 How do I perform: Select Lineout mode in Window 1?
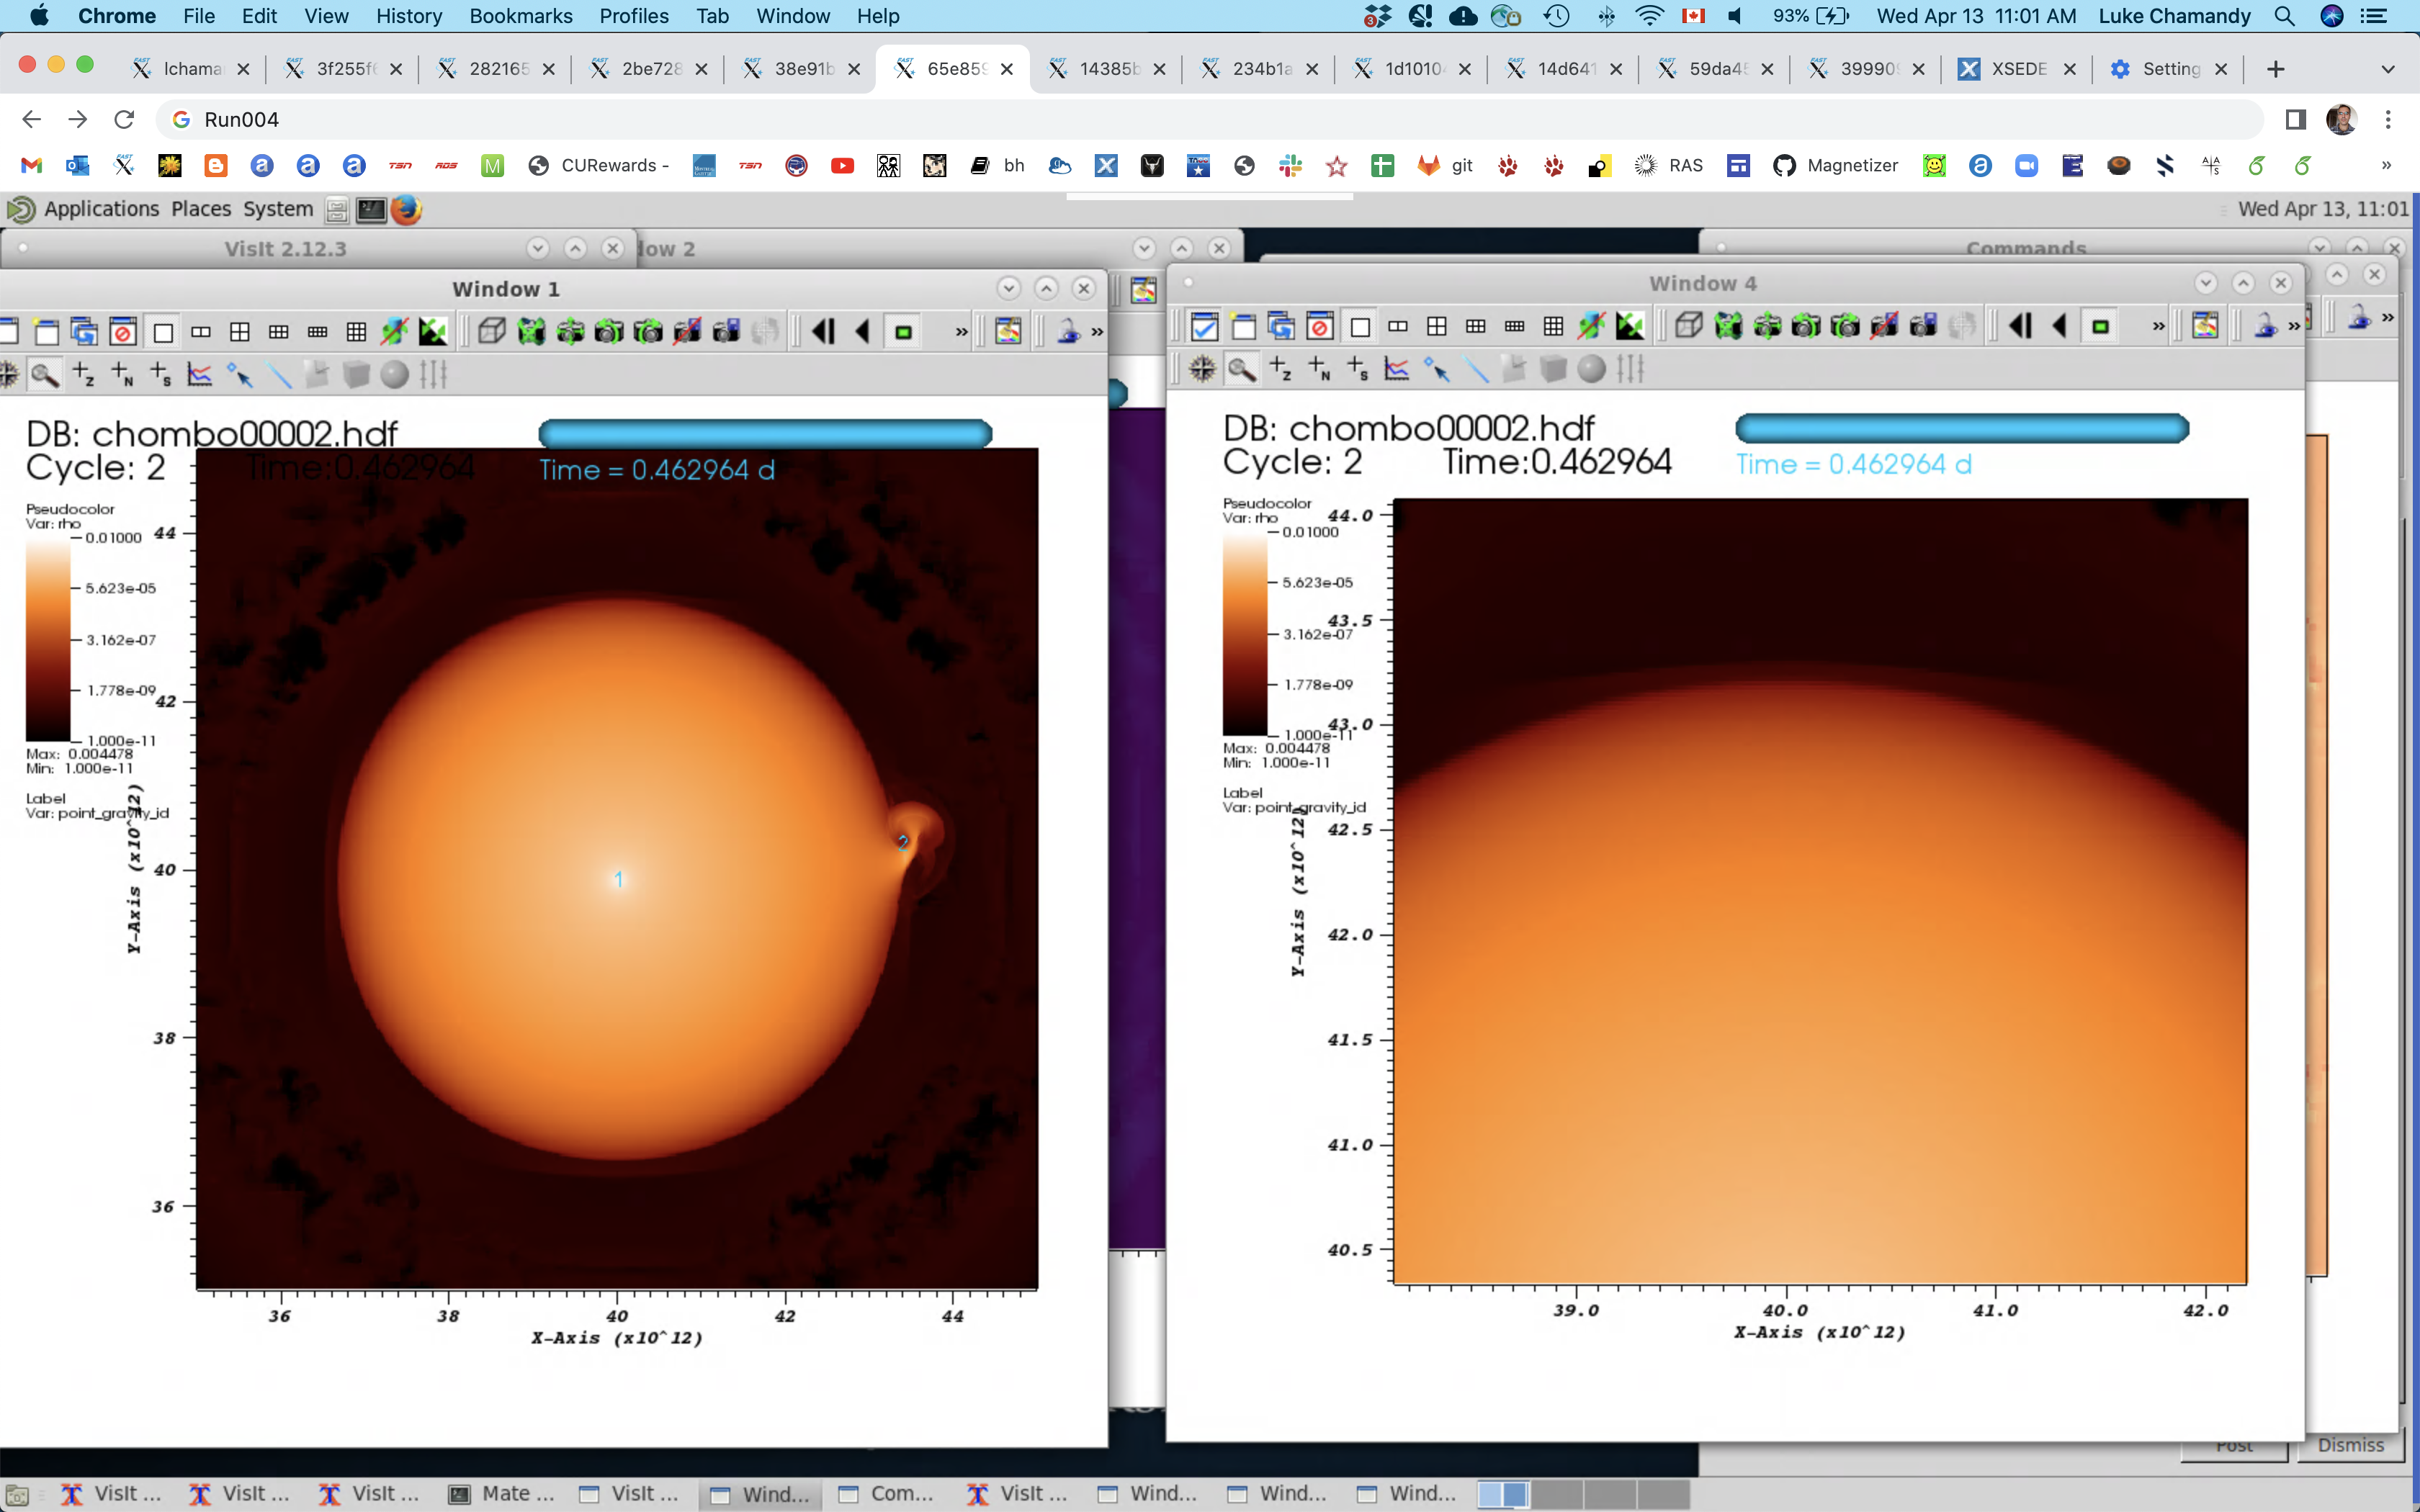point(200,375)
